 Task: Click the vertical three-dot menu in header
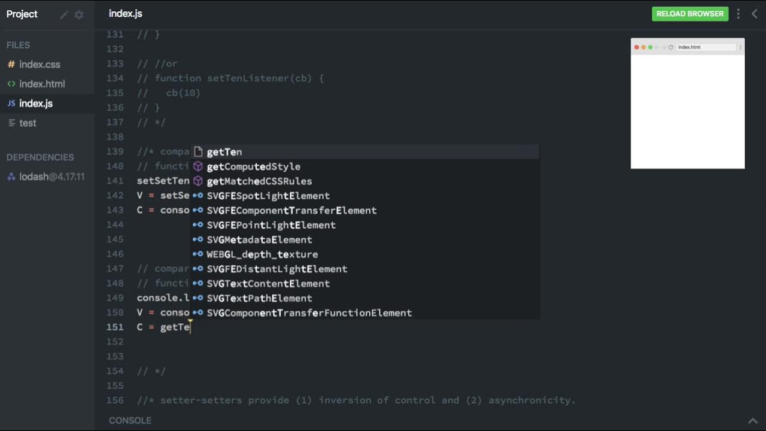pyautogui.click(x=738, y=14)
